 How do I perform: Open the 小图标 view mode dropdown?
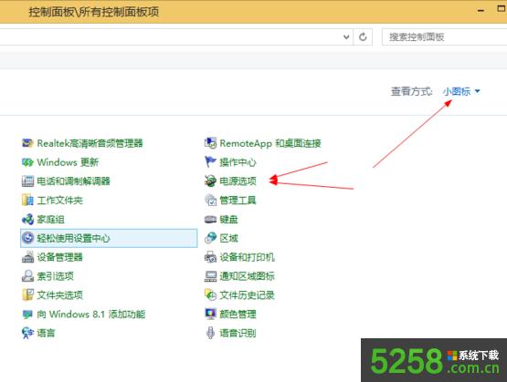(x=461, y=92)
